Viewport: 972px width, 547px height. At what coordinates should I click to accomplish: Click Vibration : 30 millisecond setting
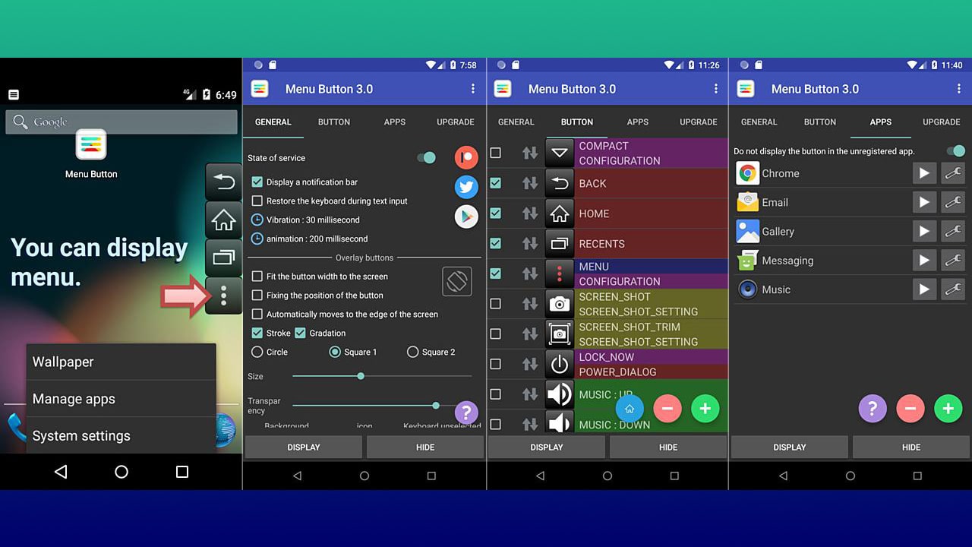coord(305,220)
